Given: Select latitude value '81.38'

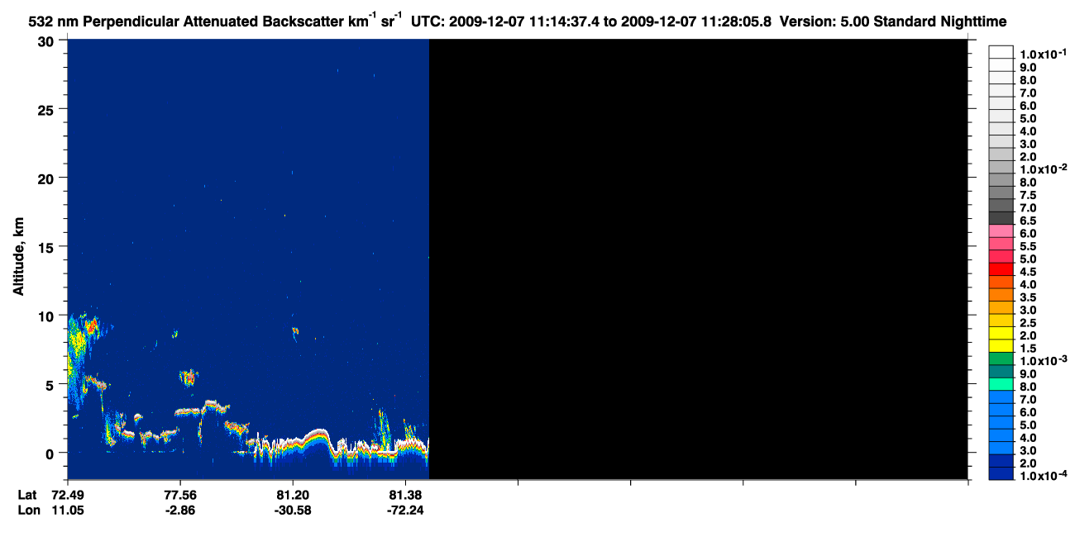Looking at the screenshot, I should pyautogui.click(x=404, y=494).
